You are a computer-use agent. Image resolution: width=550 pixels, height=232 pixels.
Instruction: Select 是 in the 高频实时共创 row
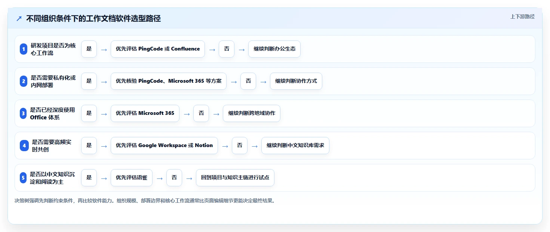coord(89,146)
